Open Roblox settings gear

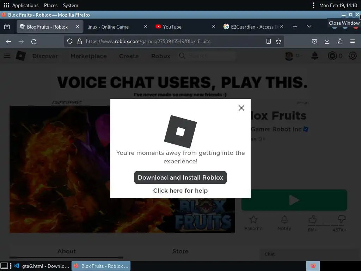point(353,56)
